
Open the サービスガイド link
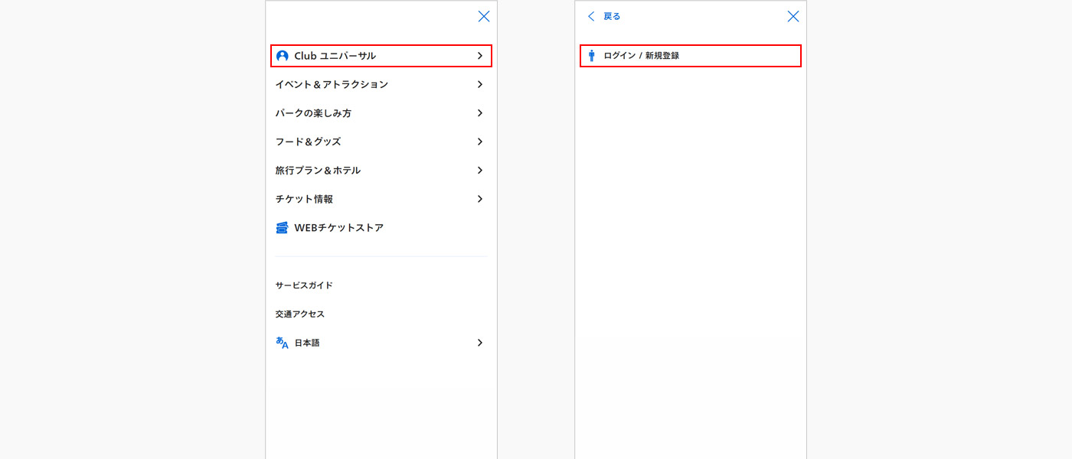pyautogui.click(x=304, y=285)
